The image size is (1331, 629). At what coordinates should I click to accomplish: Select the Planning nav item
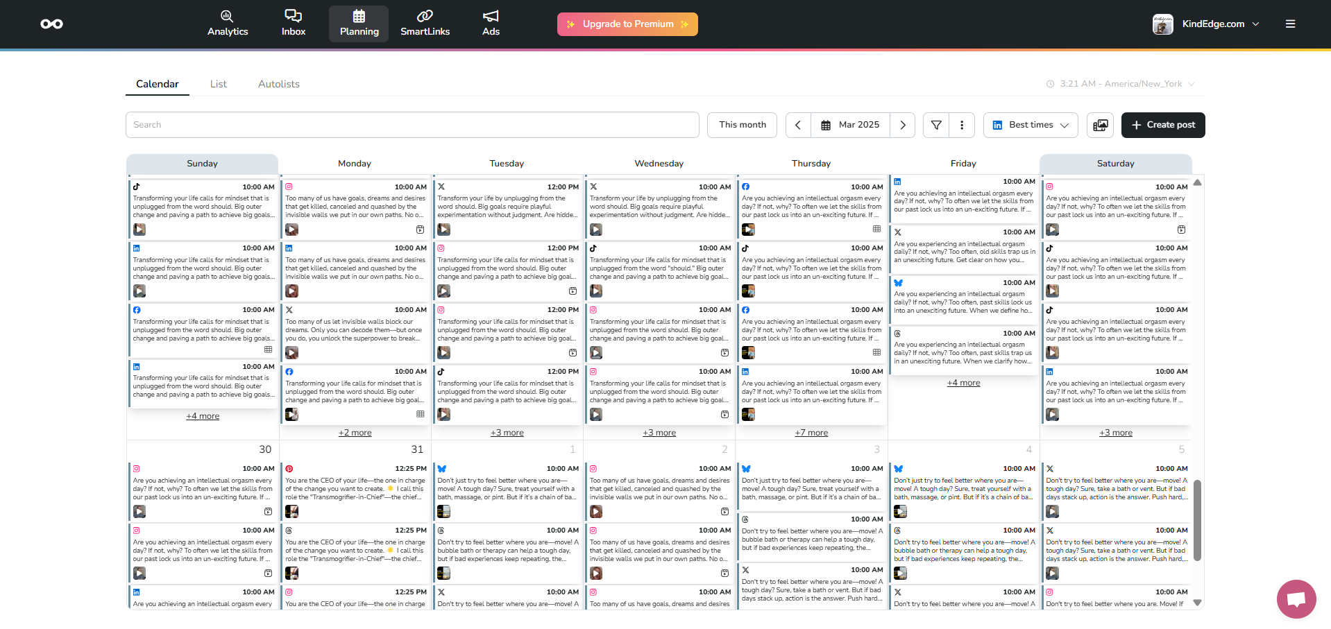pos(359,24)
